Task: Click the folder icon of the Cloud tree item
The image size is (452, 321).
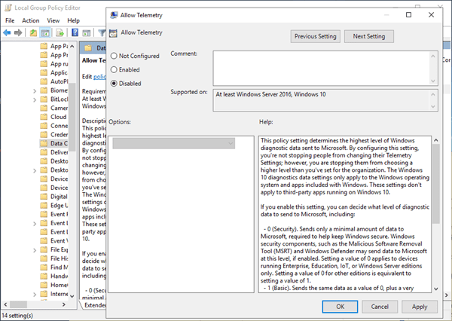Action: (x=44, y=117)
